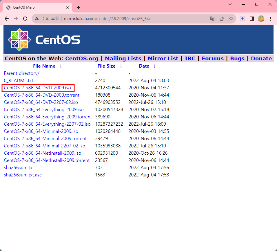Viewport: 277px width, 251px height.
Task: Open sha256sum.txt.asc
Action: pyautogui.click(x=23, y=175)
